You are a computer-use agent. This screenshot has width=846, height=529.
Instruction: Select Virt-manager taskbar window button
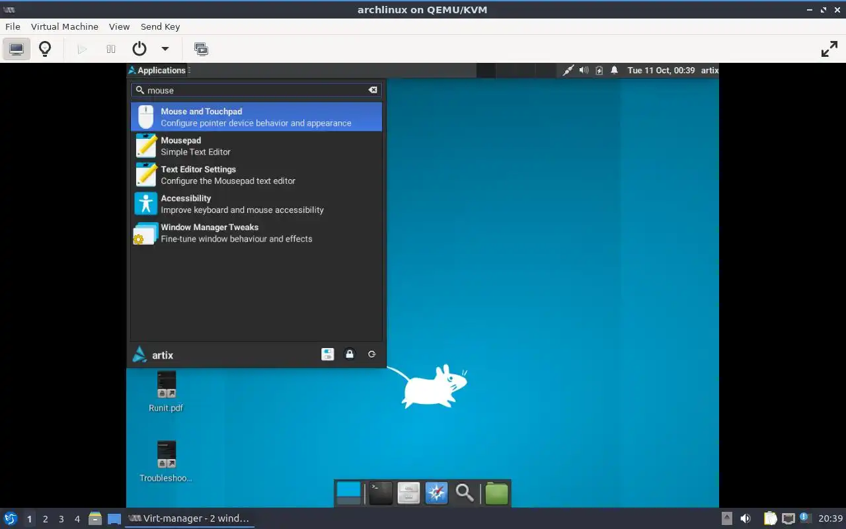point(190,518)
